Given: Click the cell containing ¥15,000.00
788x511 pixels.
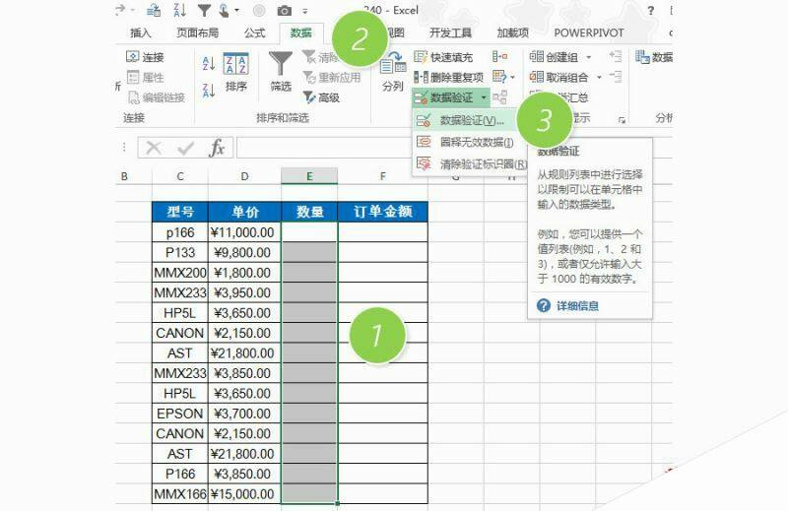Looking at the screenshot, I should pyautogui.click(x=244, y=493).
